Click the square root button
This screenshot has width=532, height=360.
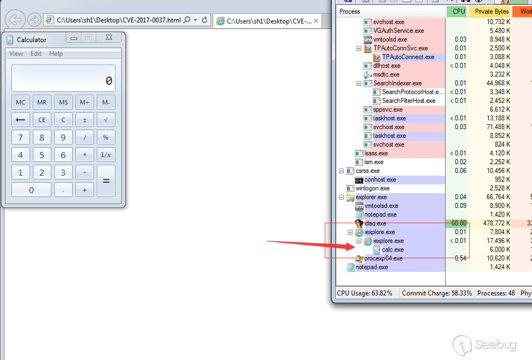tap(106, 120)
